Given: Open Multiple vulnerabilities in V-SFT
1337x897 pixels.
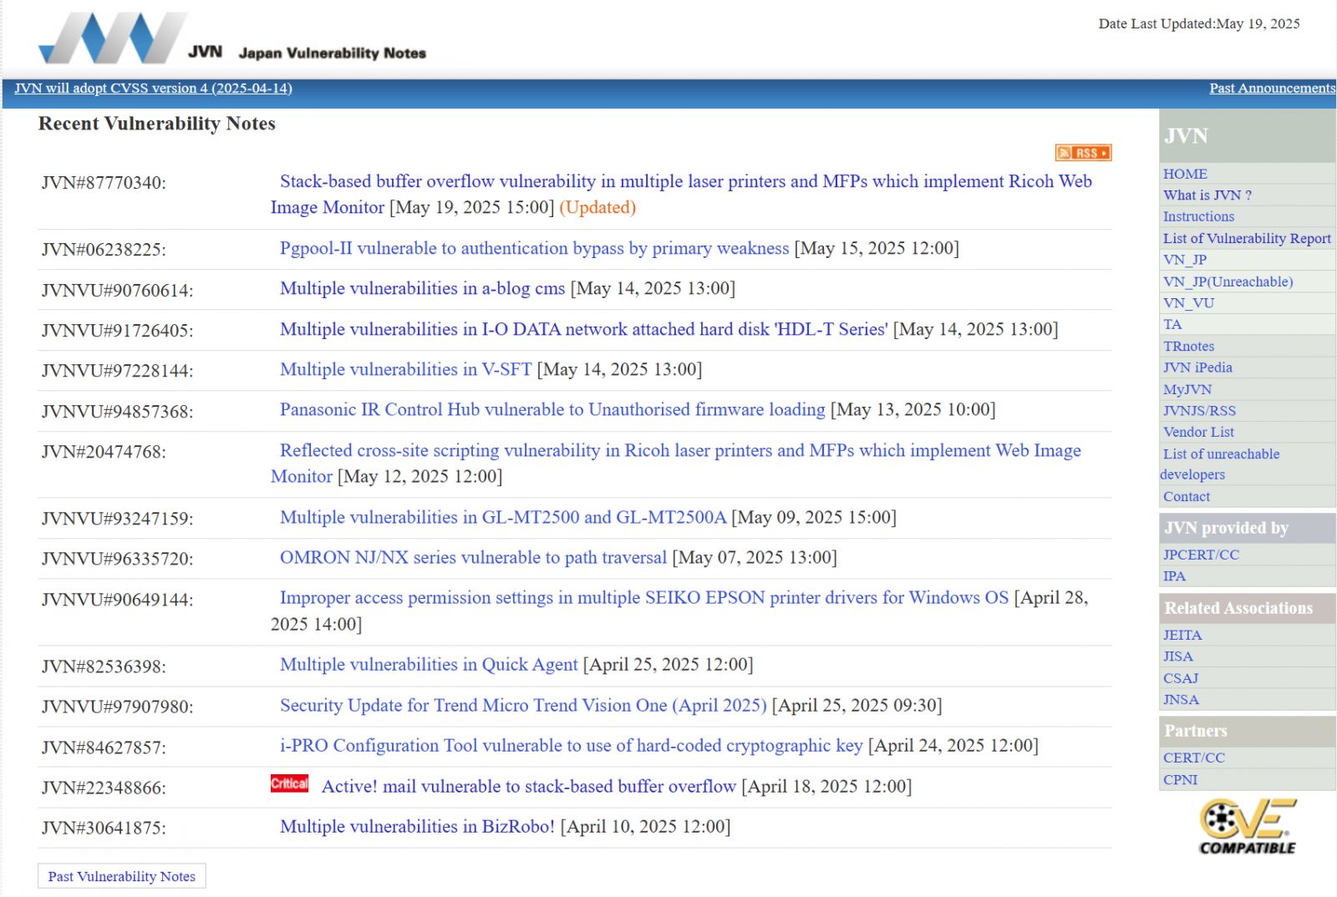Looking at the screenshot, I should [405, 369].
